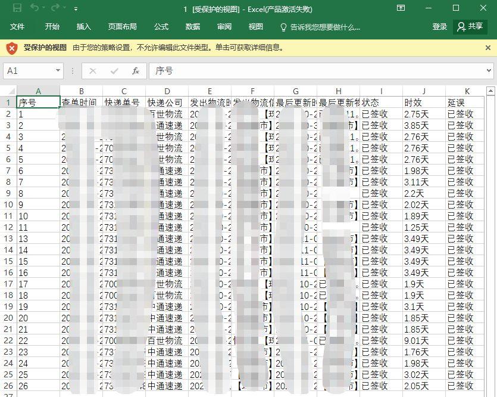497x397 pixels.
Task: Click cell with 3.85天
Action: 424,126
